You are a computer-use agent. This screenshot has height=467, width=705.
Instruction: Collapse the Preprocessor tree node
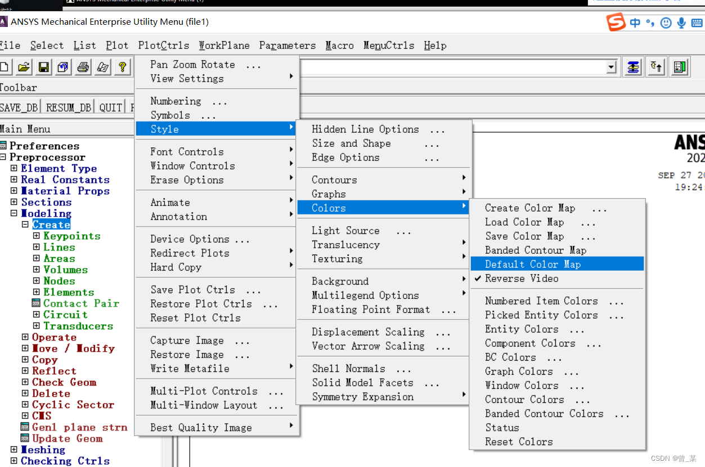click(x=3, y=158)
